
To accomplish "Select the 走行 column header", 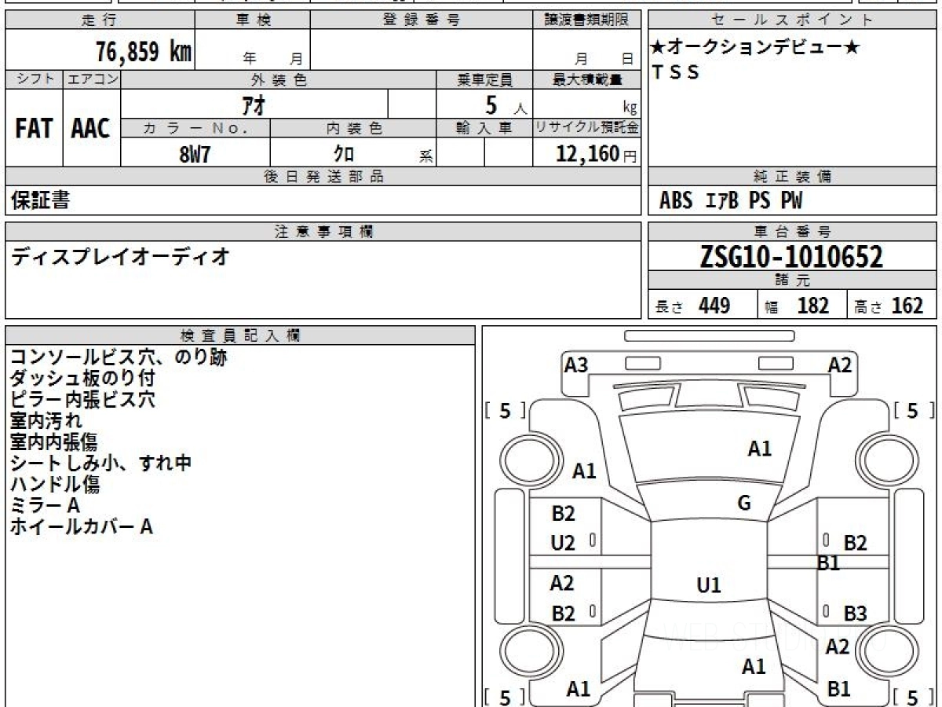I will [x=100, y=20].
